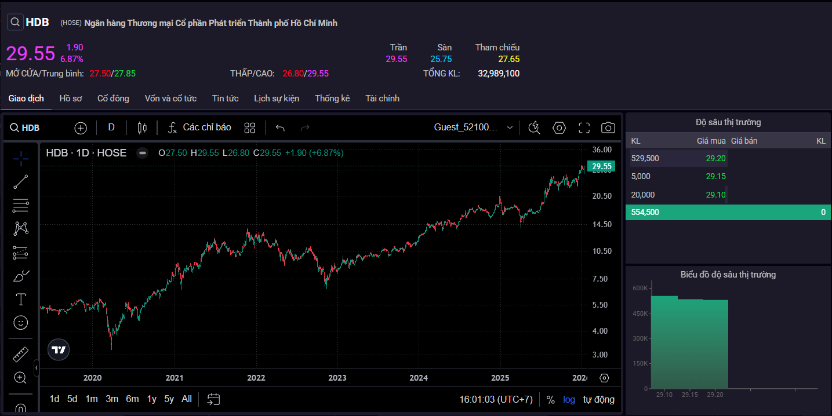Screen dimensions: 832x416
Task: Set chart range to 5y
Action: (x=169, y=399)
